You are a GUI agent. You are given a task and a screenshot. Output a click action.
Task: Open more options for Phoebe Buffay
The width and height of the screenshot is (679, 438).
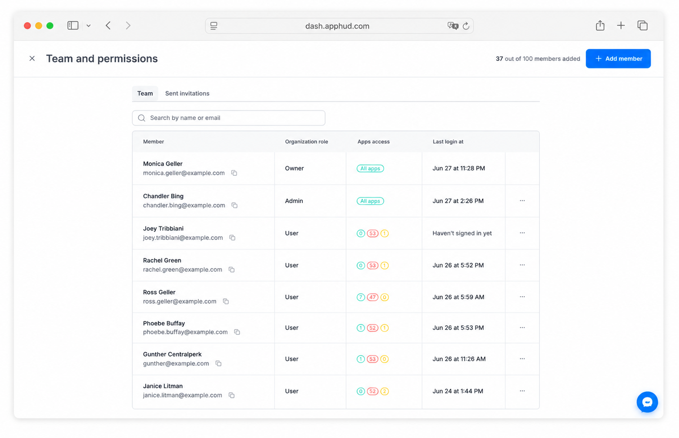pyautogui.click(x=522, y=328)
